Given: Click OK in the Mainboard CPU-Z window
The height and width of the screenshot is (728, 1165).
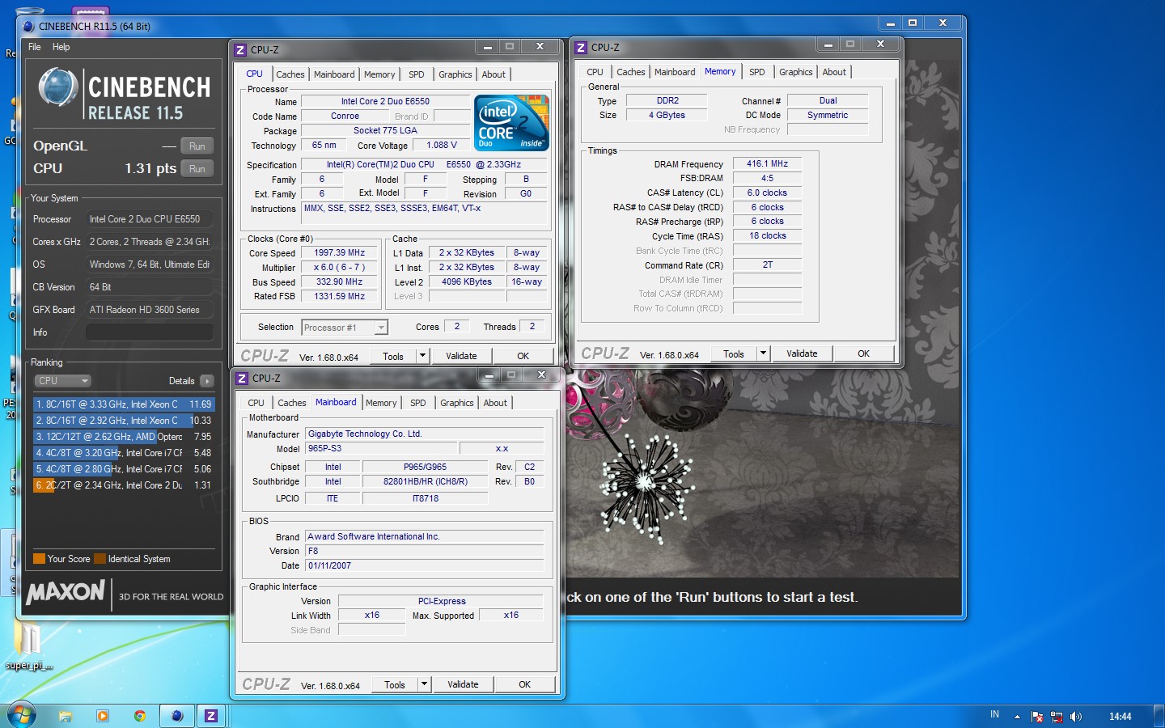Looking at the screenshot, I should [x=525, y=684].
